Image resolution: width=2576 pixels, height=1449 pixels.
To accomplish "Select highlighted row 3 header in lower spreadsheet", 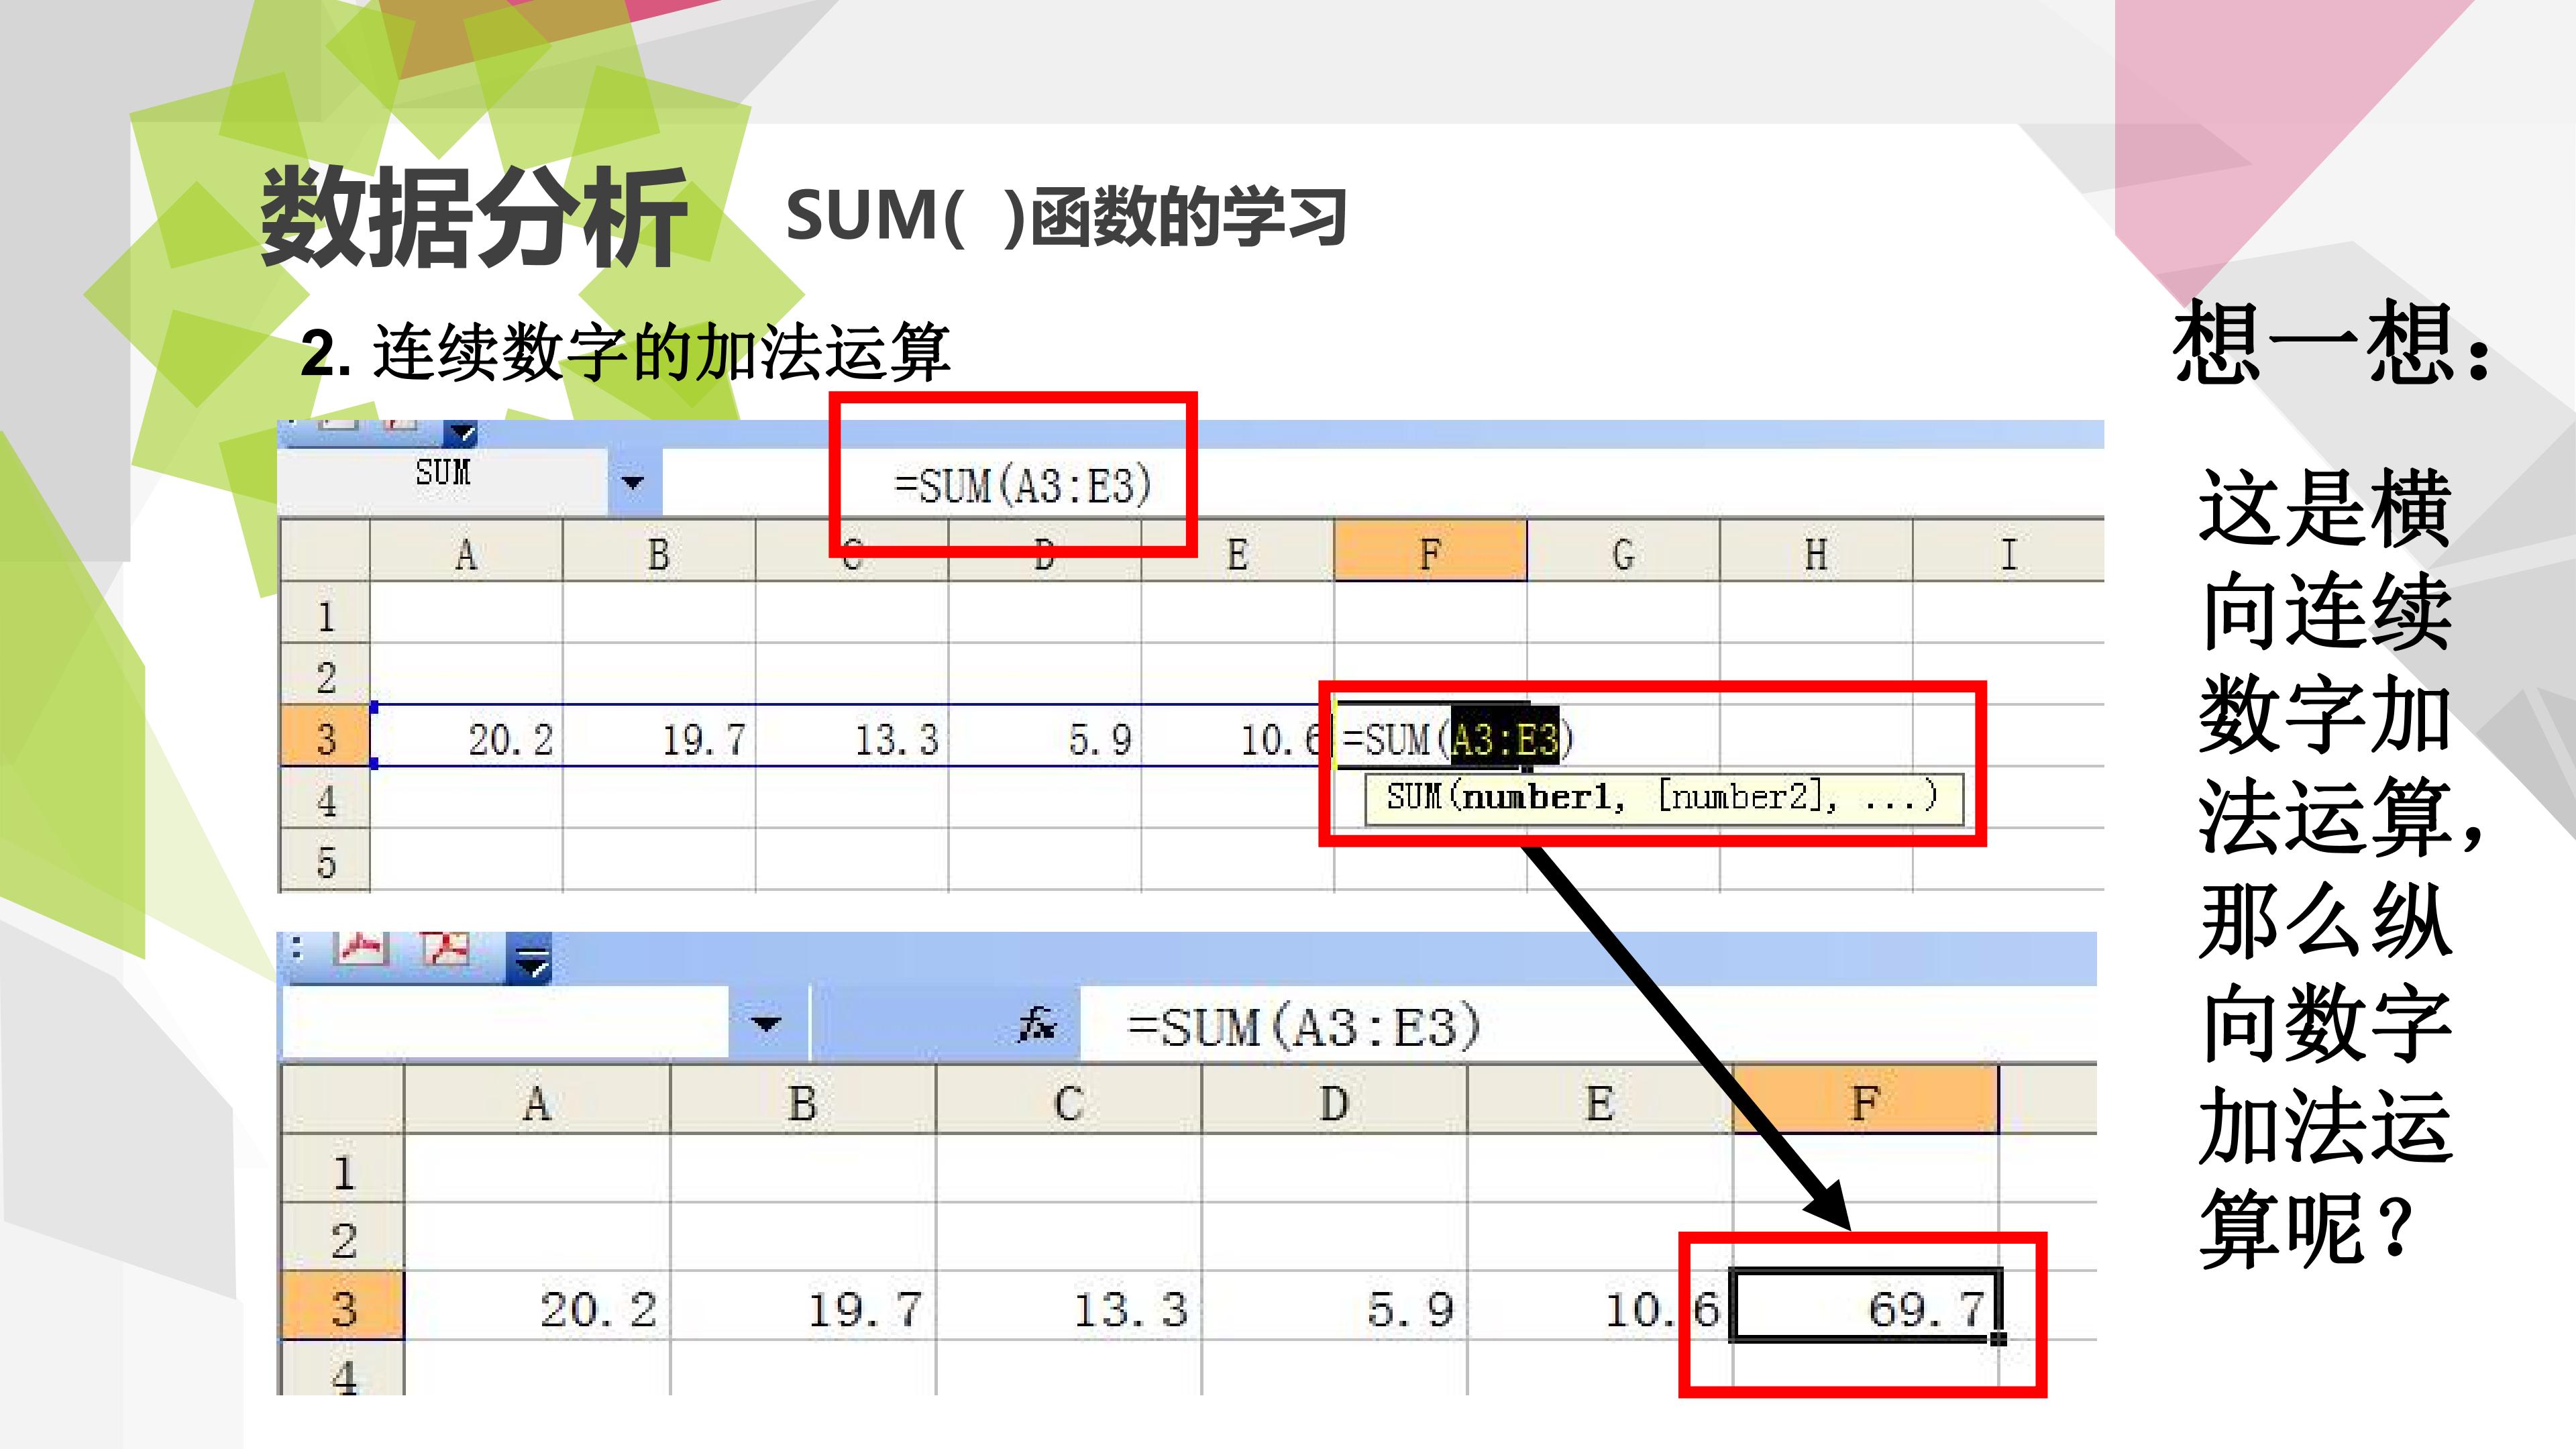I will pyautogui.click(x=343, y=1306).
